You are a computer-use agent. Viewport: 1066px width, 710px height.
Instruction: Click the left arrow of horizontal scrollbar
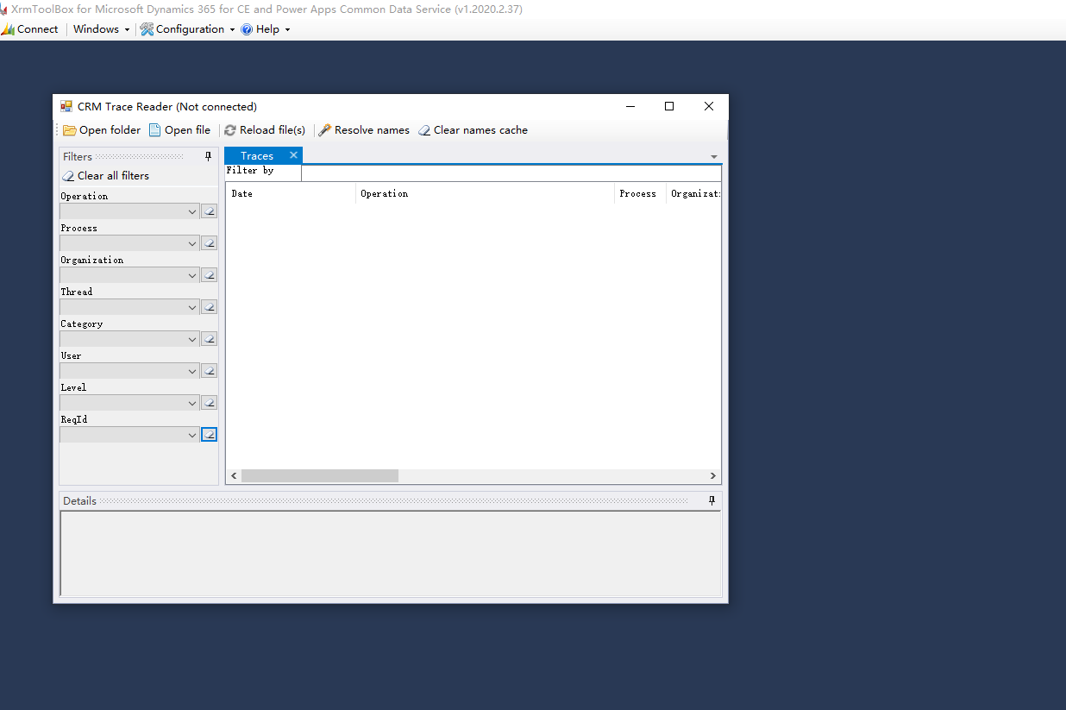coord(233,476)
